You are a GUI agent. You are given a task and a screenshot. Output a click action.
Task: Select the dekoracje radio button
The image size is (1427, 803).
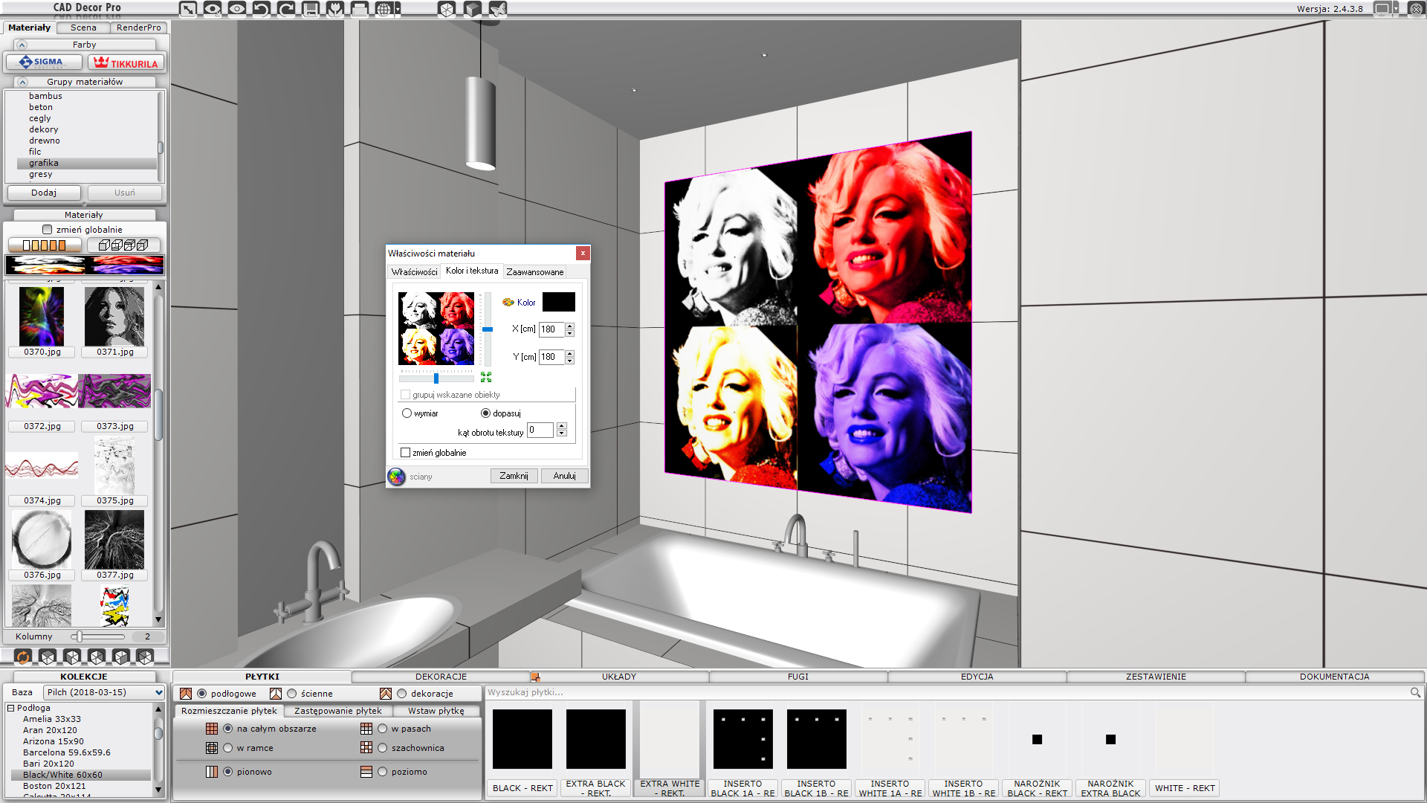tap(402, 694)
